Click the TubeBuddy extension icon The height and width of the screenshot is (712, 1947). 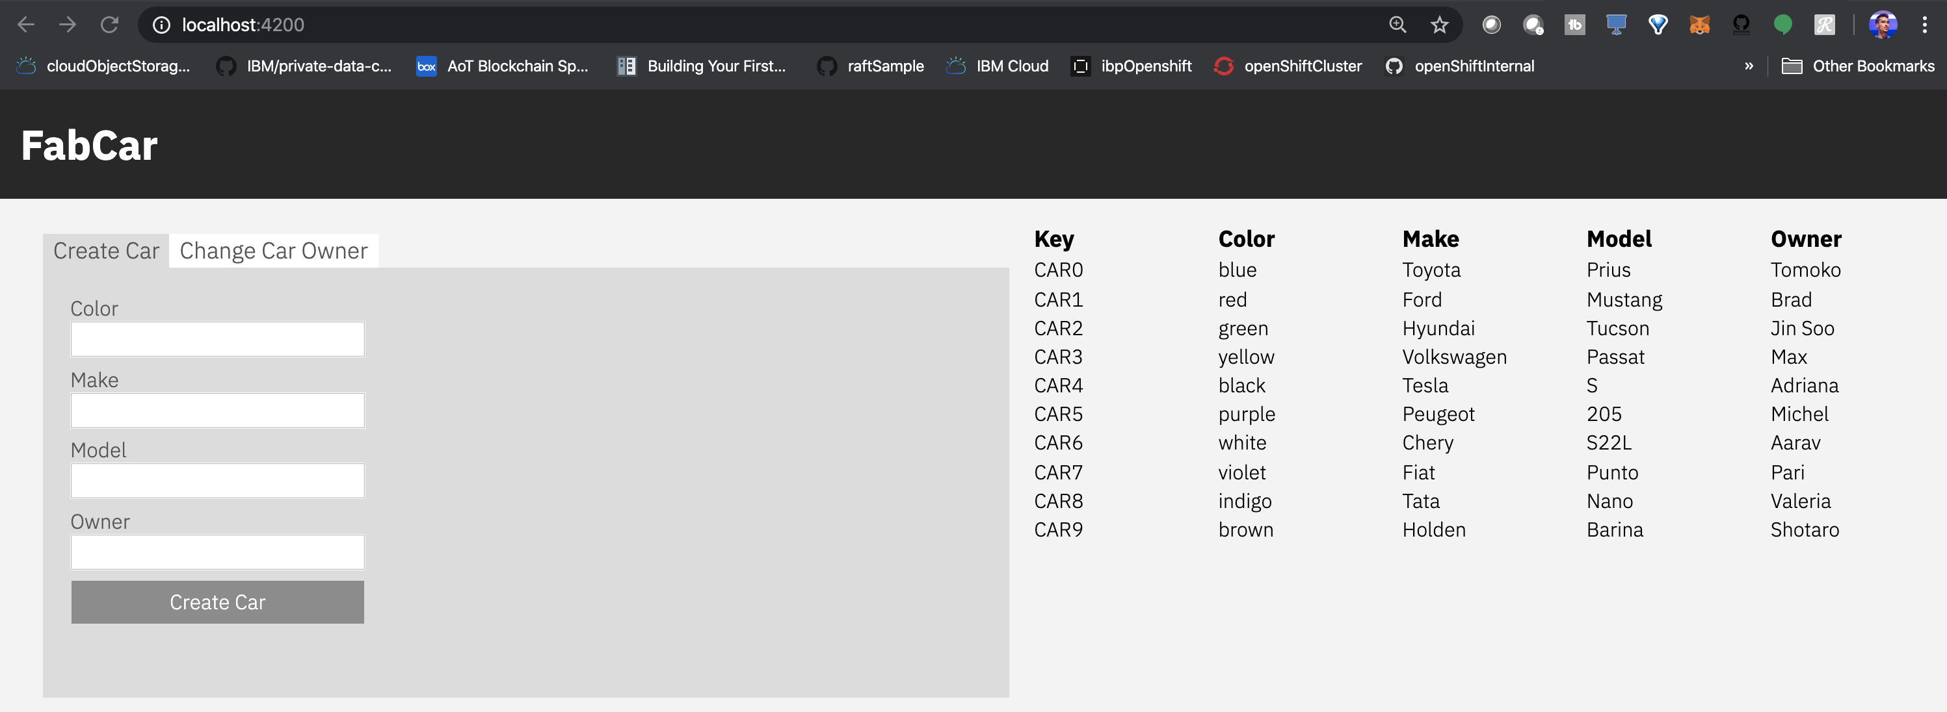pos(1574,25)
